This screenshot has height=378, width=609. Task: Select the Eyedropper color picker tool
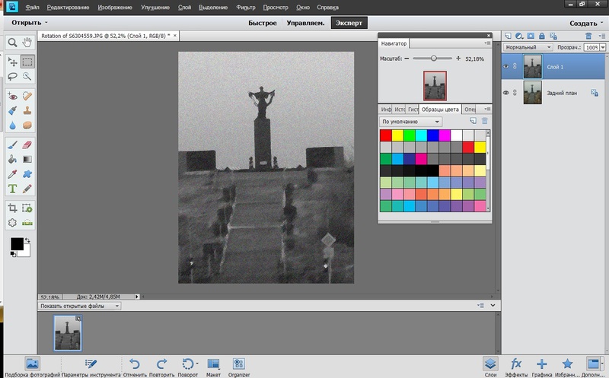[12, 174]
